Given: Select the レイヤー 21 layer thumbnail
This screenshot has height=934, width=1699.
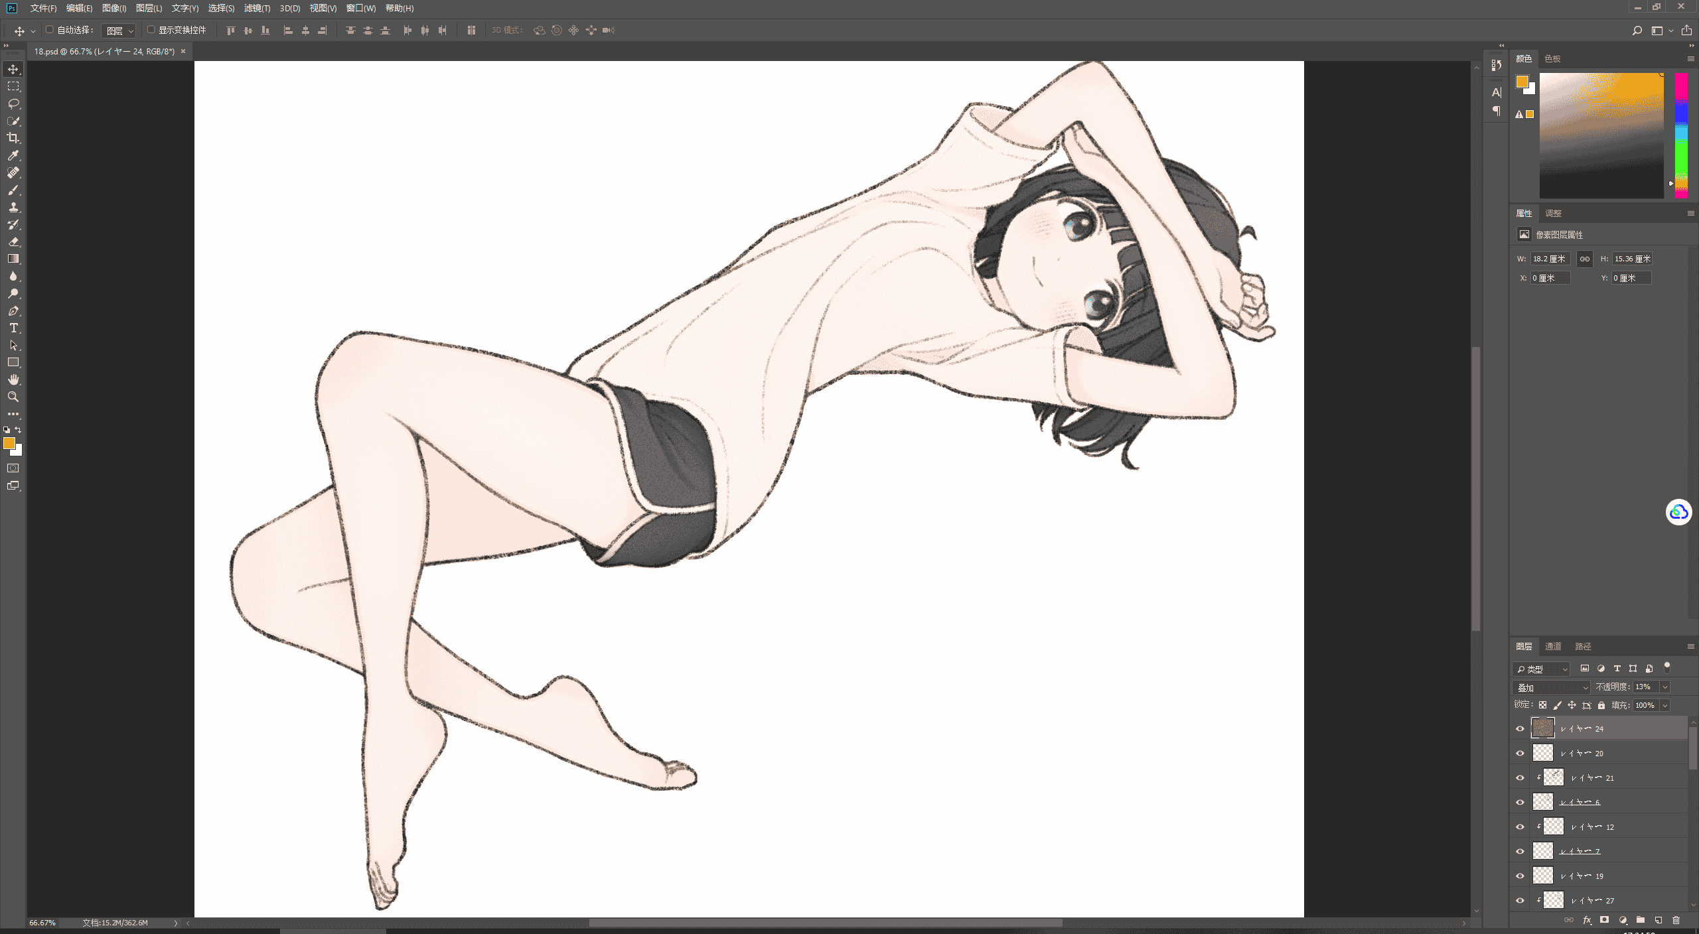Looking at the screenshot, I should coord(1554,777).
